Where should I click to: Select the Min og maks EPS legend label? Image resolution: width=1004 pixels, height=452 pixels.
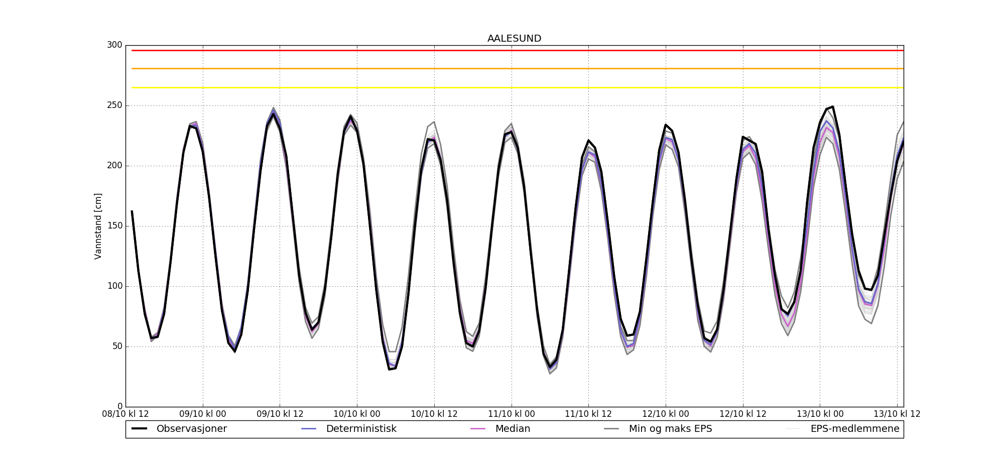(670, 429)
